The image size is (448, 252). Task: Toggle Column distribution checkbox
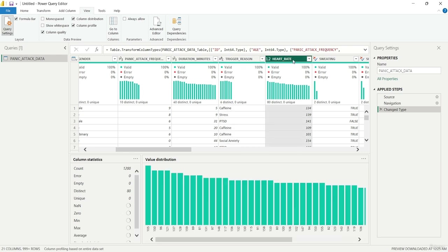click(73, 19)
